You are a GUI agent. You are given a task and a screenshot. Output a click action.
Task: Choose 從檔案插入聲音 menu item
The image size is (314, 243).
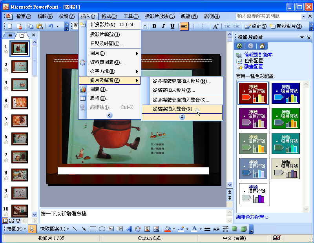coord(182,109)
